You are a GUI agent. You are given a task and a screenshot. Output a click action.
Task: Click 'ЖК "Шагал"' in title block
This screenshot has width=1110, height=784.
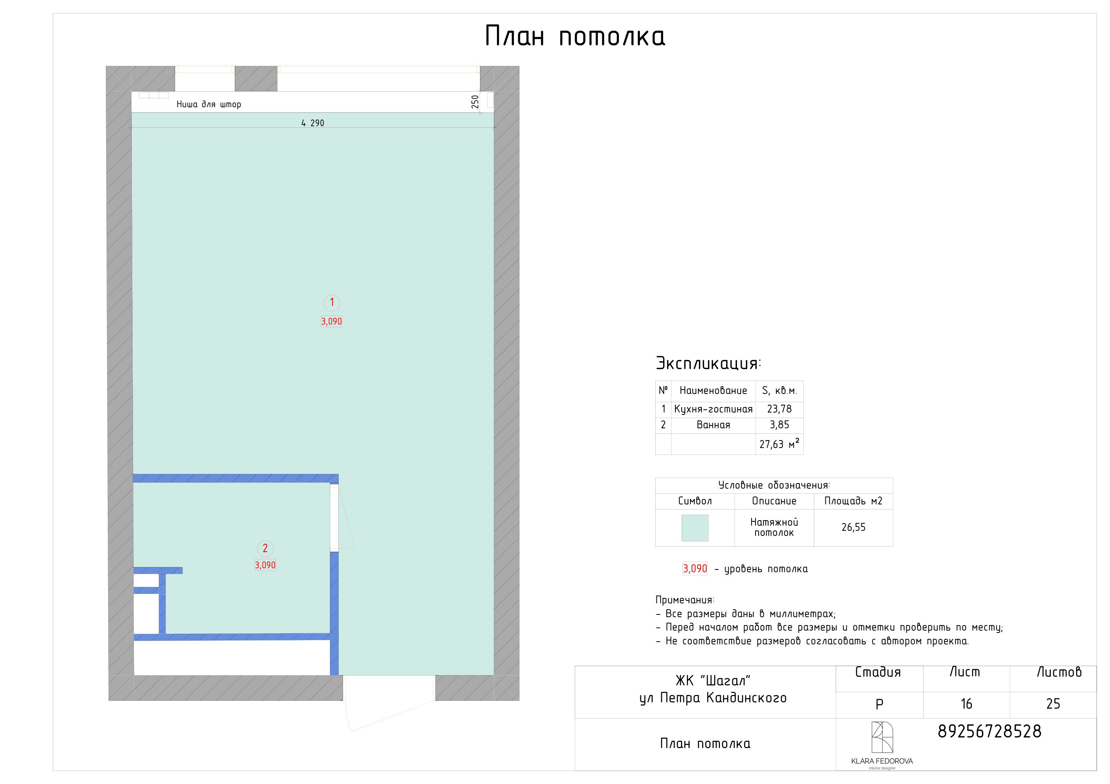coord(712,681)
